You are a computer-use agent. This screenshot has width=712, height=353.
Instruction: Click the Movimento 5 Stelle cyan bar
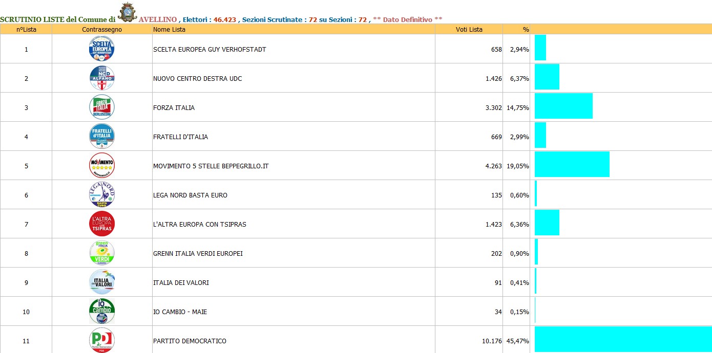pyautogui.click(x=572, y=164)
